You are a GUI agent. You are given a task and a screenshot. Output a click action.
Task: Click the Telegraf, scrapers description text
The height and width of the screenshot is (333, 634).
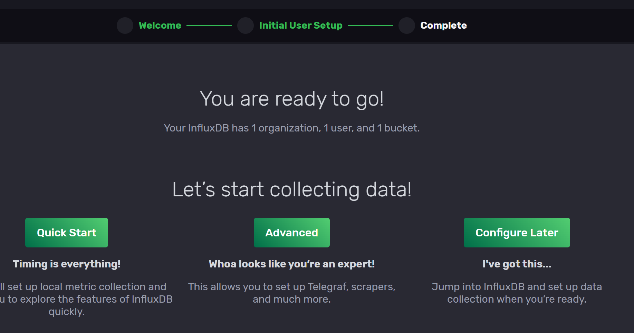click(x=292, y=293)
